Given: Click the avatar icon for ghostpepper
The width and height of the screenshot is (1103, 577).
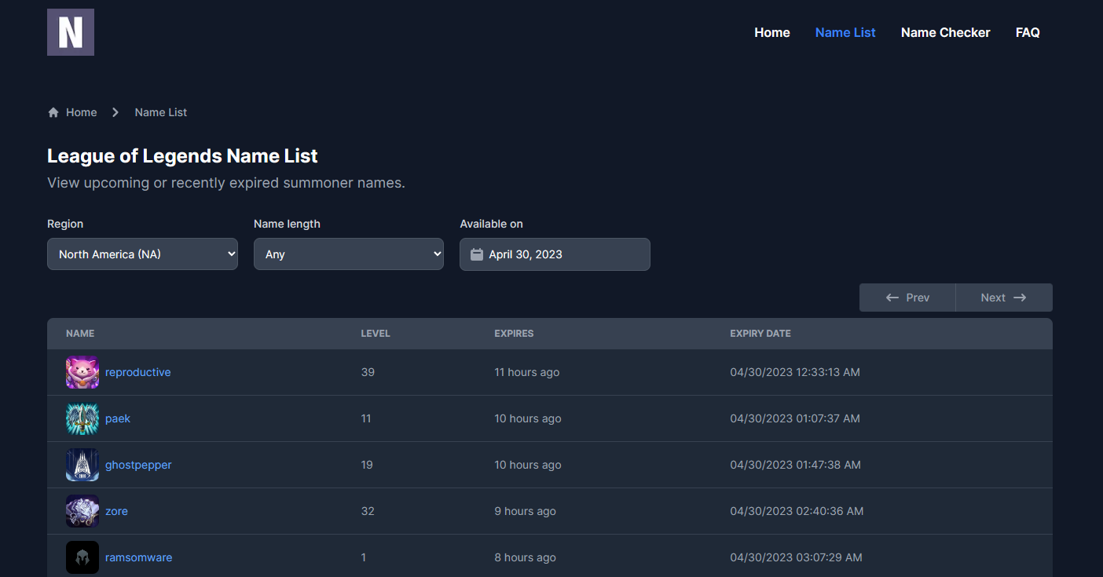Looking at the screenshot, I should (x=82, y=465).
